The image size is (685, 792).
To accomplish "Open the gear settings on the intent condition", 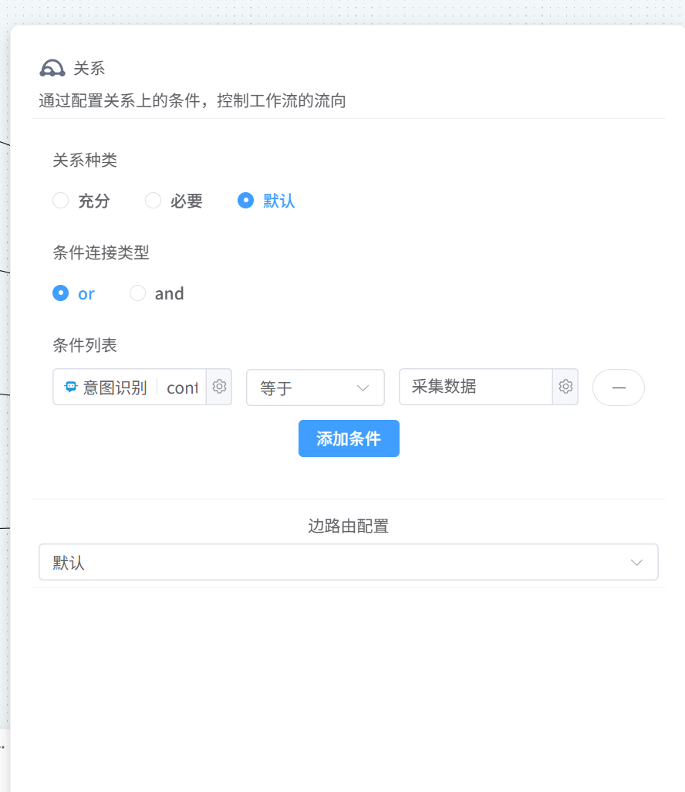I will coord(219,387).
